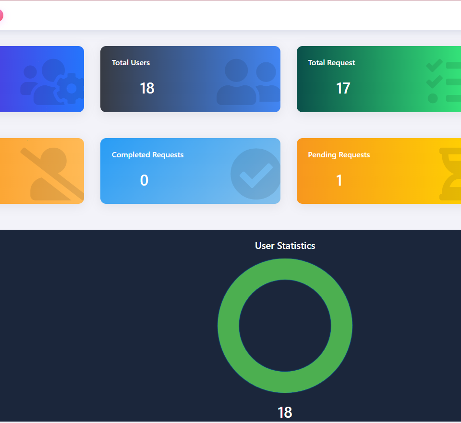Open the Total Request label
The width and height of the screenshot is (461, 423).
click(x=331, y=63)
